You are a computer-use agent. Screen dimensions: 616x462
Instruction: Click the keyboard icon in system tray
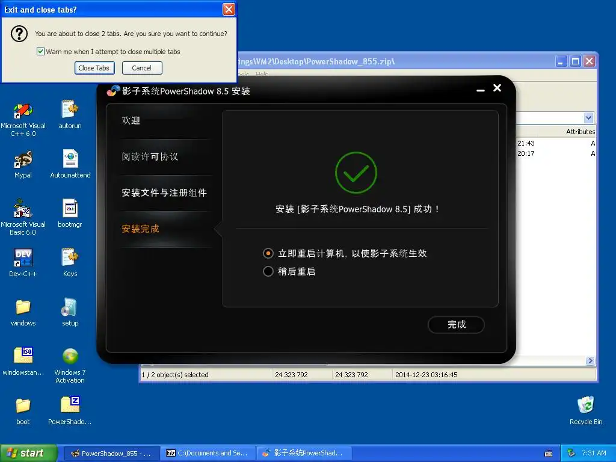click(549, 454)
